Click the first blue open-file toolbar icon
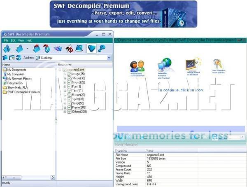The width and height of the screenshot is (247, 187). pos(7,49)
